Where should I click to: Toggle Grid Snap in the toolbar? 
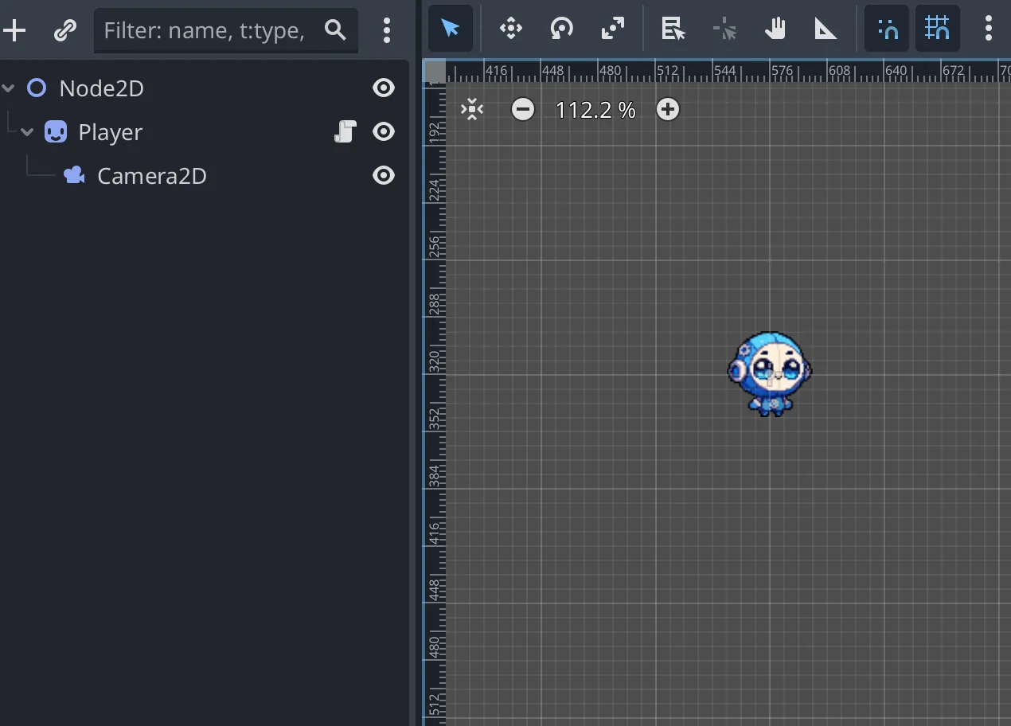pyautogui.click(x=937, y=29)
